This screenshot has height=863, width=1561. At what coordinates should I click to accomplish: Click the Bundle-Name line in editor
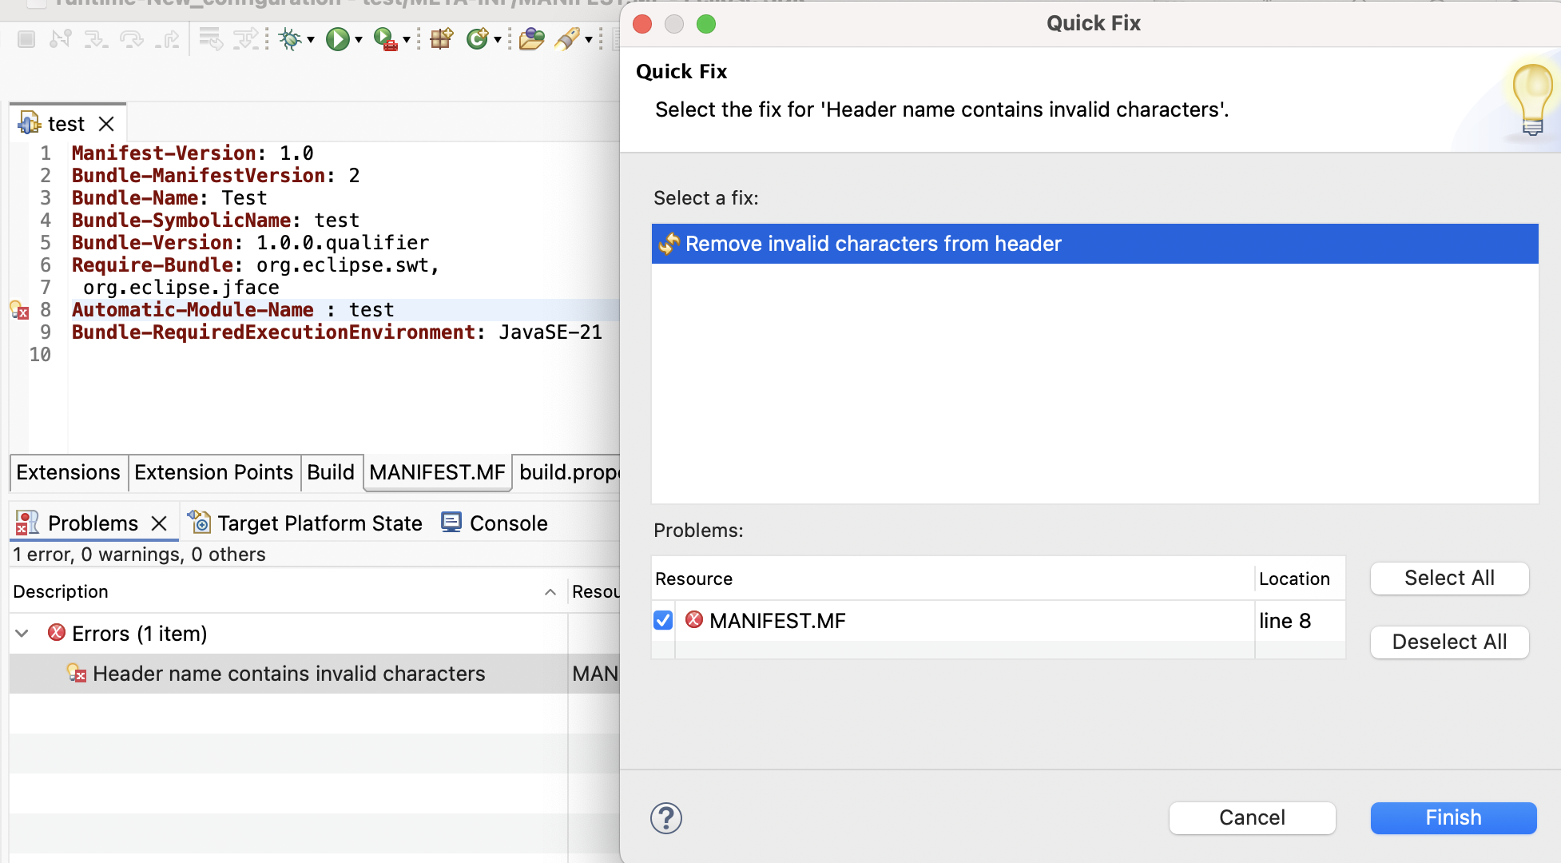[x=169, y=198]
